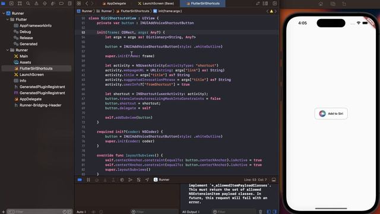The height and width of the screenshot is (214, 380).
Task: Open the Symbol navigator
Action: [x=20, y=4]
